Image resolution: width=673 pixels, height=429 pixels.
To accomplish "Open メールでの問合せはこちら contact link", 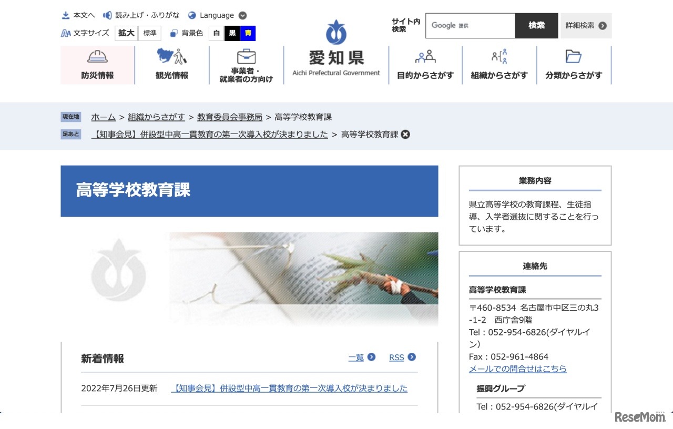I will [517, 369].
